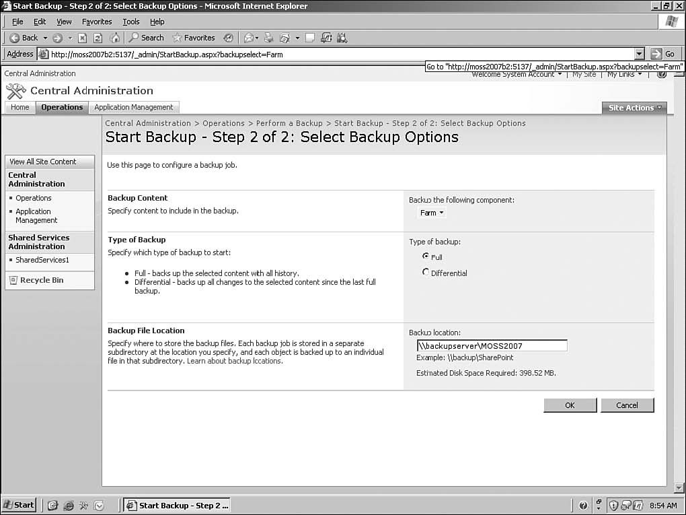Click the Stop loading icon

tap(83, 38)
